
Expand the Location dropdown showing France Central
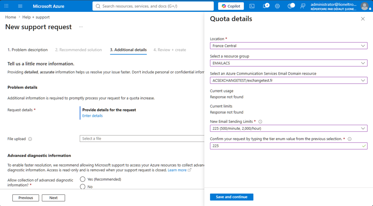click(289, 46)
